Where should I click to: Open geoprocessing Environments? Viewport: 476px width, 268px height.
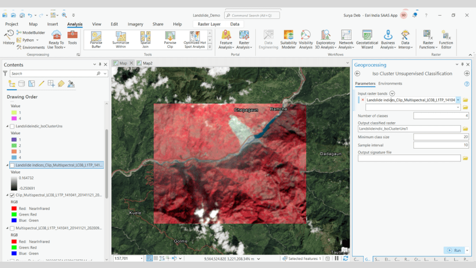tap(31, 47)
